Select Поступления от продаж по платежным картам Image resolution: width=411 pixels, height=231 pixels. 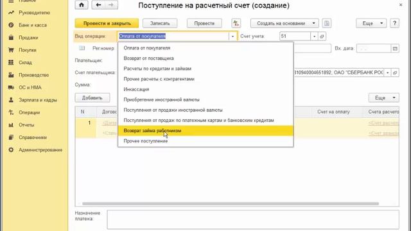pos(205,120)
